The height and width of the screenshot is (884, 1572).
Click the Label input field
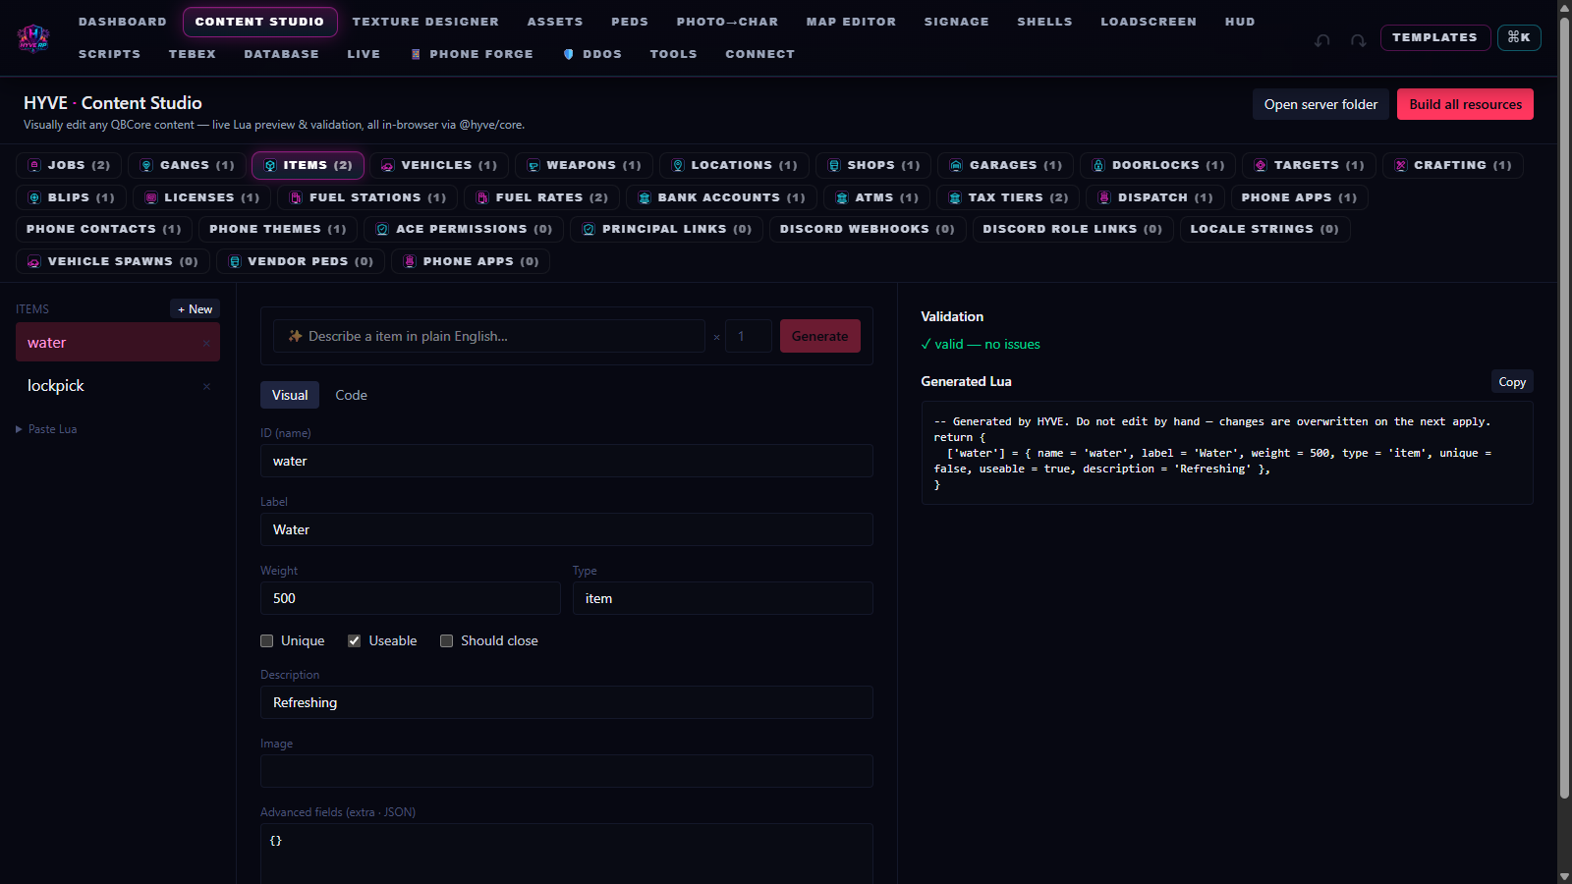point(567,529)
